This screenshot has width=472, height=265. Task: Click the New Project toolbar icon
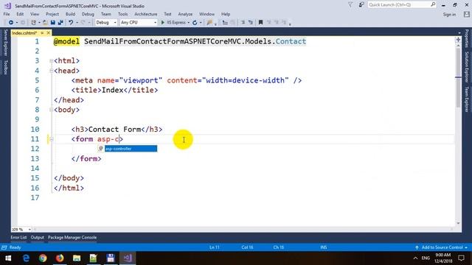33,23
